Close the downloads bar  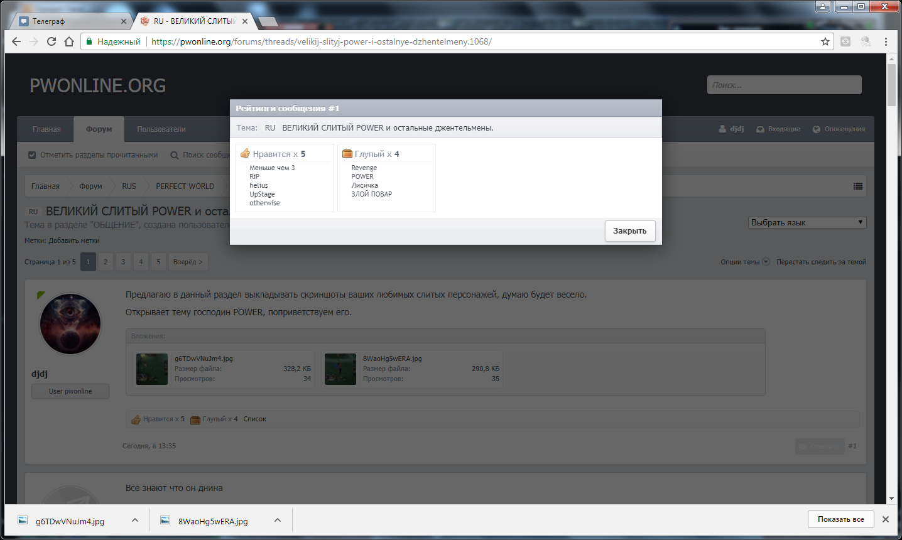(885, 519)
